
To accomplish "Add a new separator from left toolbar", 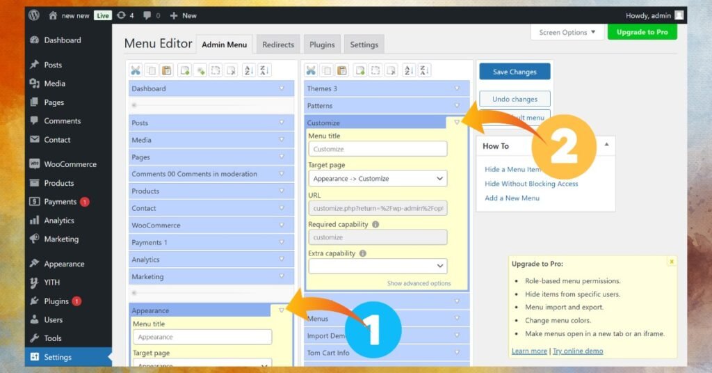I will (200, 70).
